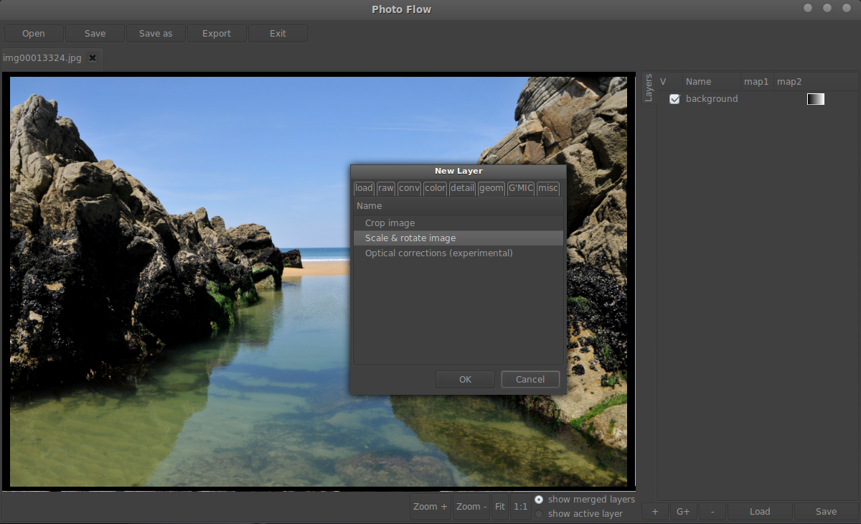861x524 pixels.
Task: Open the geom tab in New Layer dialog
Action: [x=491, y=188]
